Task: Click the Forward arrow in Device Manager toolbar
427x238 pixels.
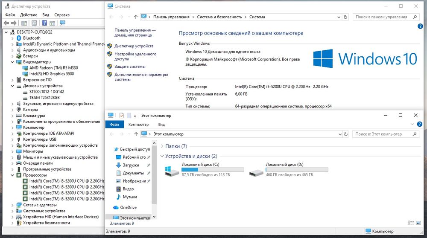Action: pyautogui.click(x=14, y=23)
